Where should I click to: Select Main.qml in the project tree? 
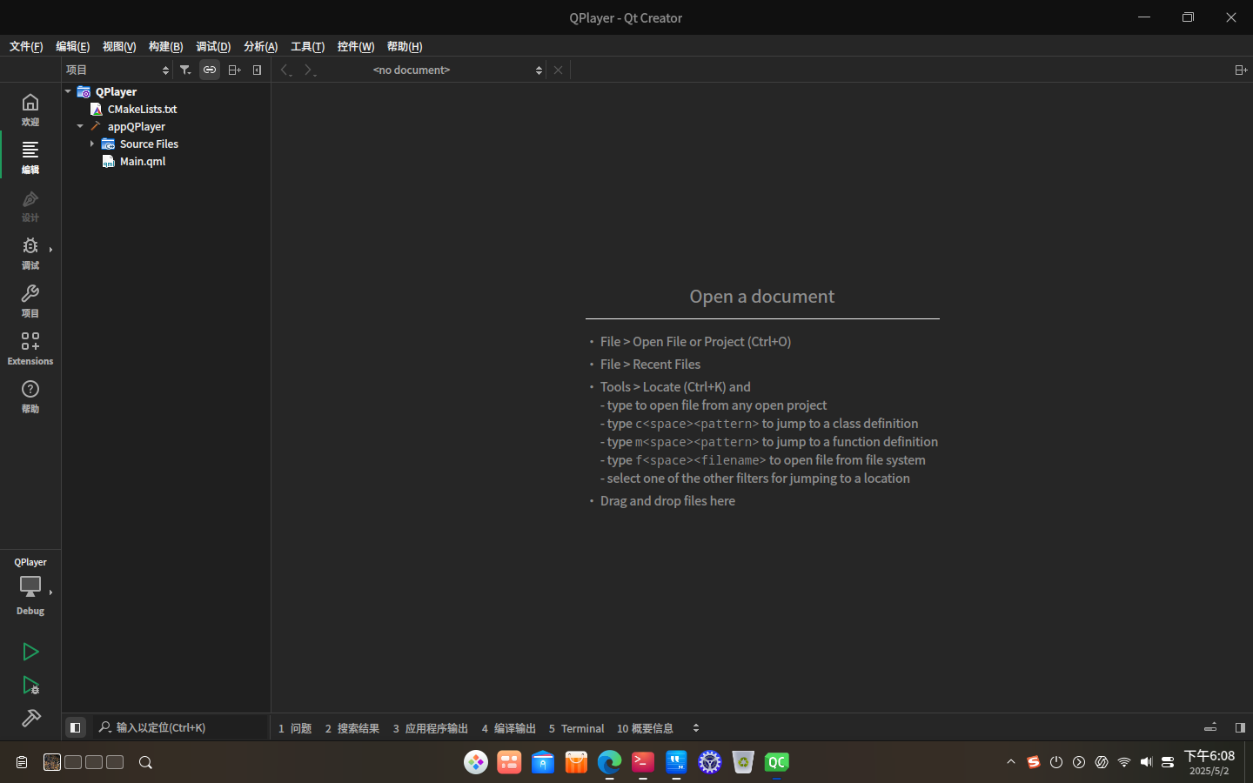point(143,161)
